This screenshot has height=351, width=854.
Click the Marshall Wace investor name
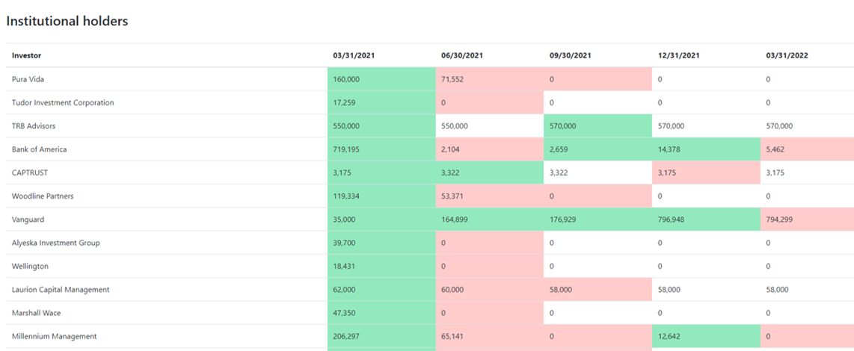[36, 313]
